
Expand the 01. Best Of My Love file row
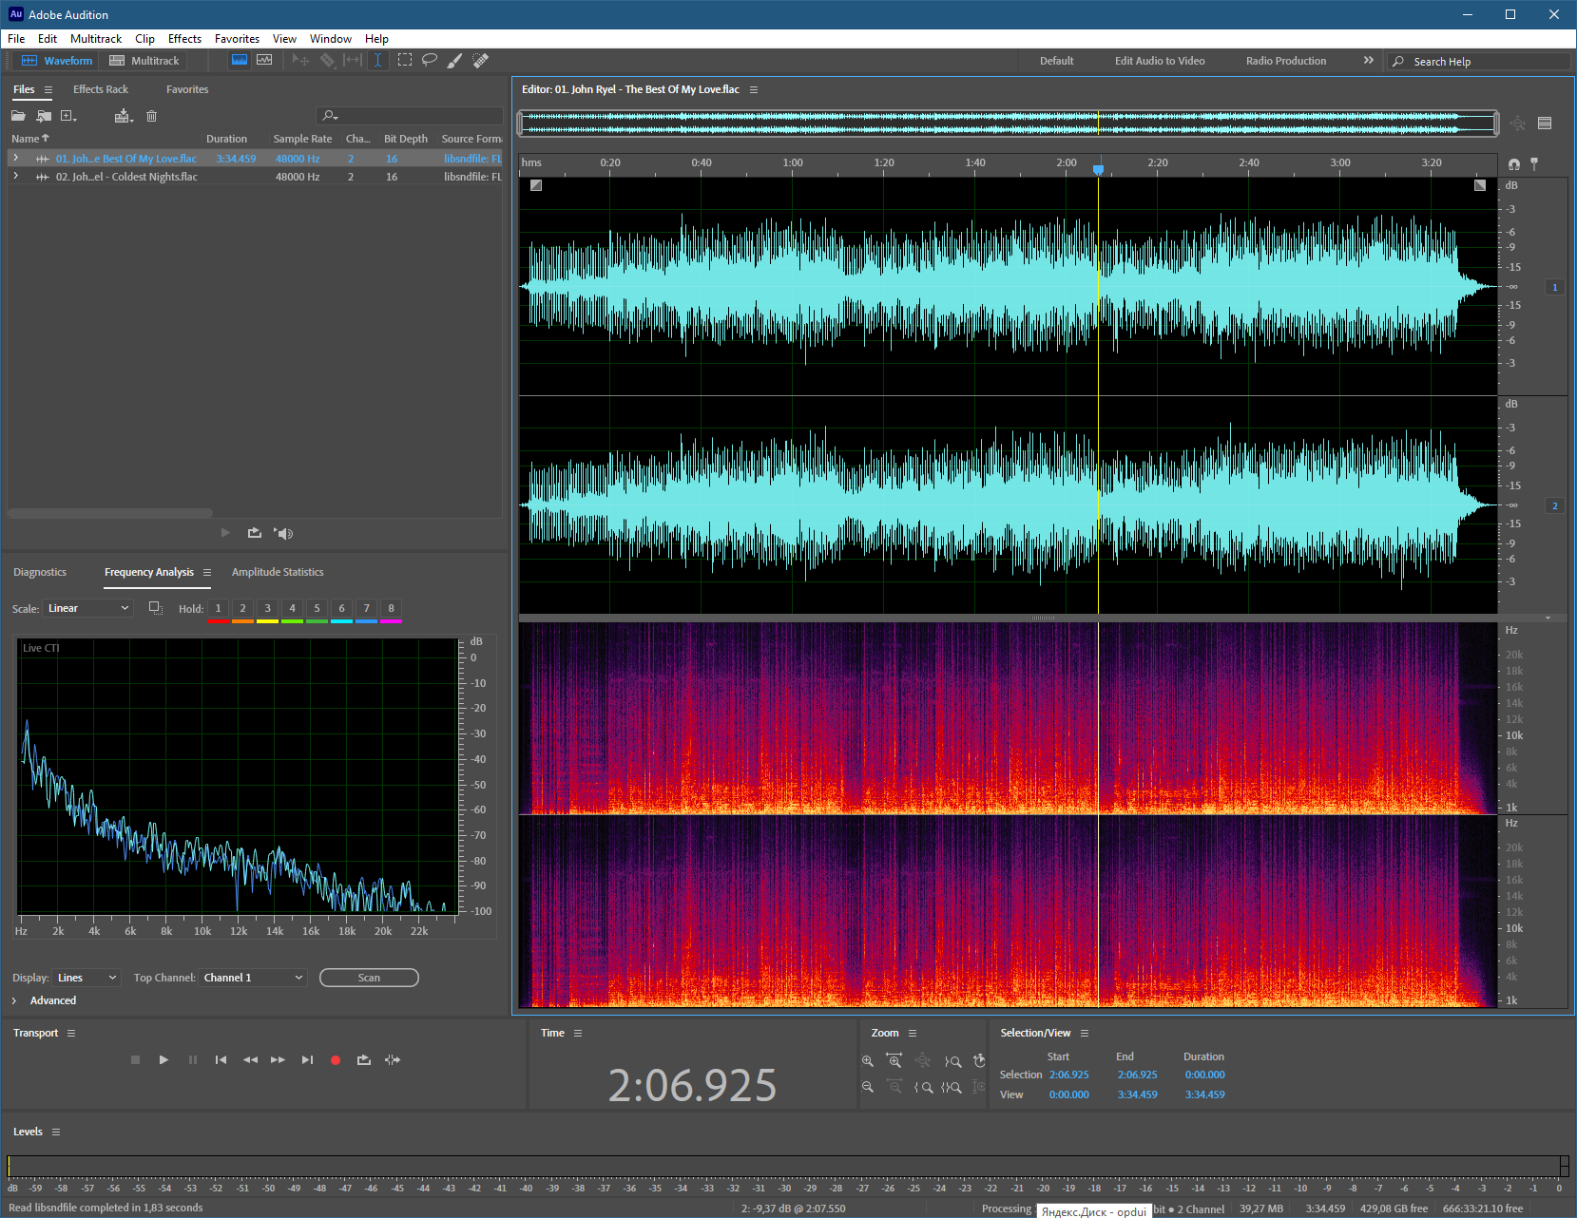(15, 158)
